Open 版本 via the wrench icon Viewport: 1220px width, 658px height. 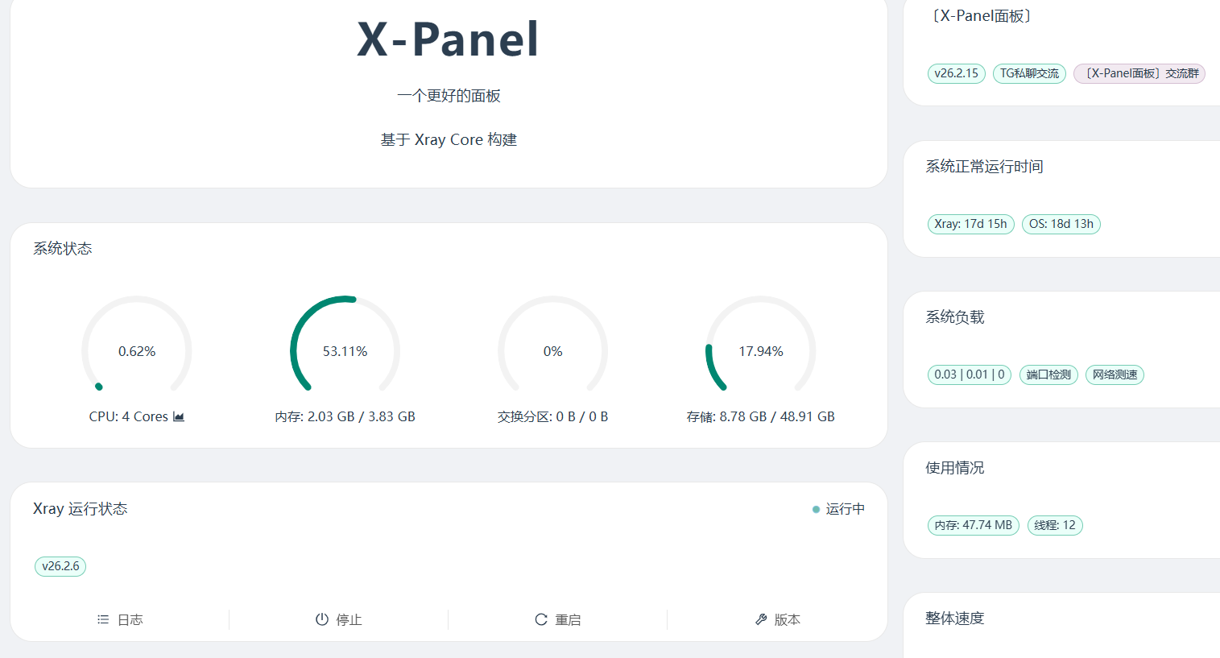tap(761, 619)
